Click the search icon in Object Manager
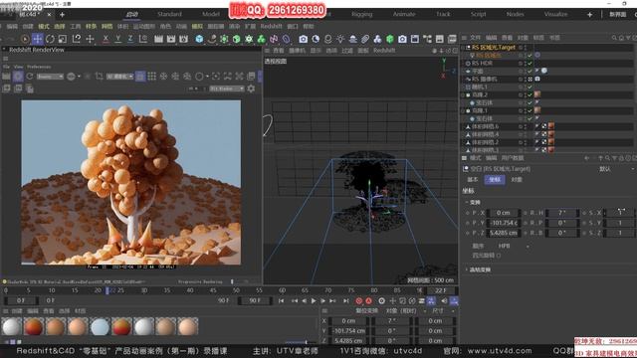637x358 pixels. point(614,38)
